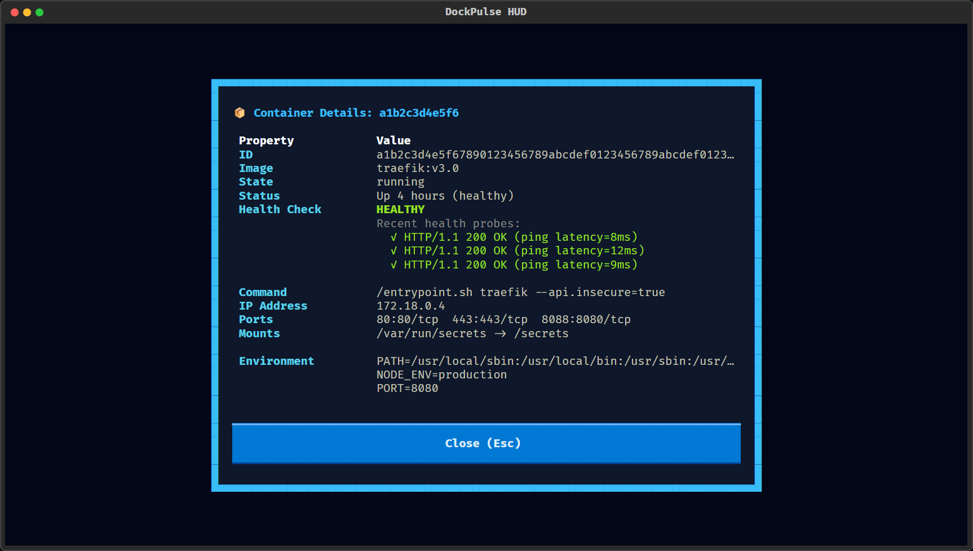Click the /var/run/secrets mount value
Viewport: 973px width, 551px height.
(472, 333)
